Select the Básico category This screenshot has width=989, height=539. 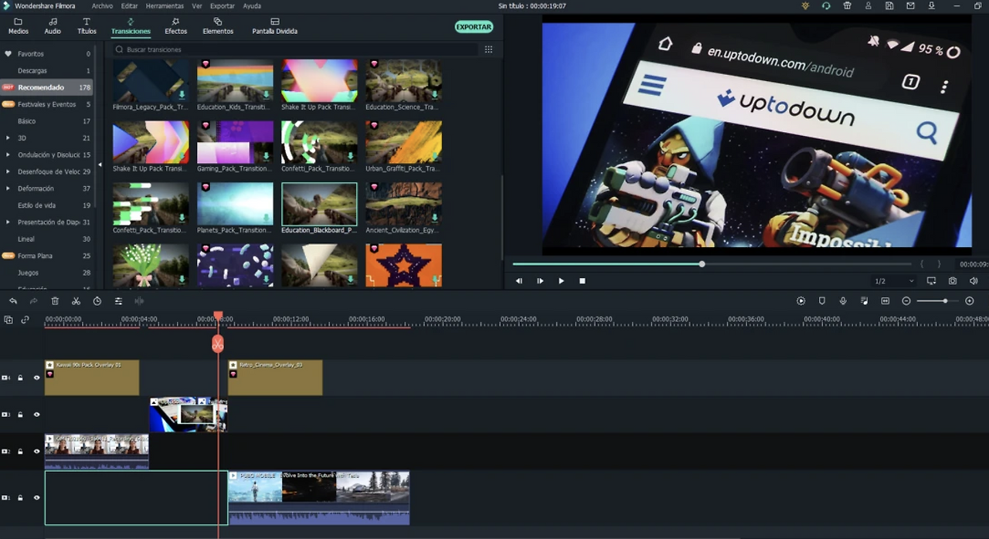pyautogui.click(x=46, y=121)
